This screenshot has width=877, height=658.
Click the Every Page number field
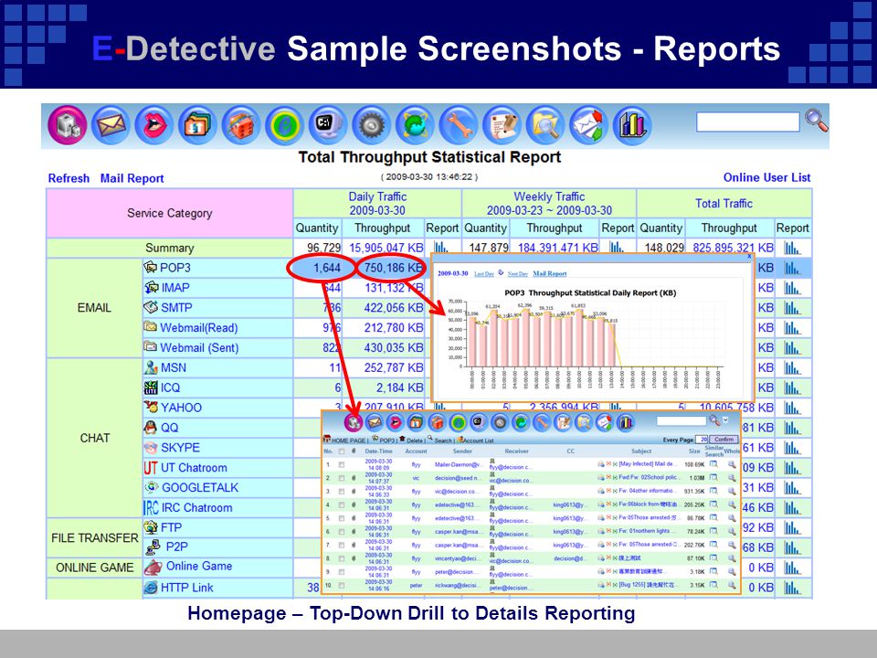(x=702, y=440)
